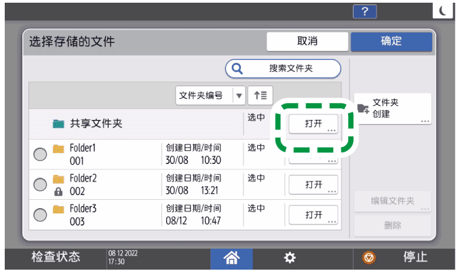Select the Folder2 radio button
Screen dimensions: 458x271
click(x=40, y=184)
